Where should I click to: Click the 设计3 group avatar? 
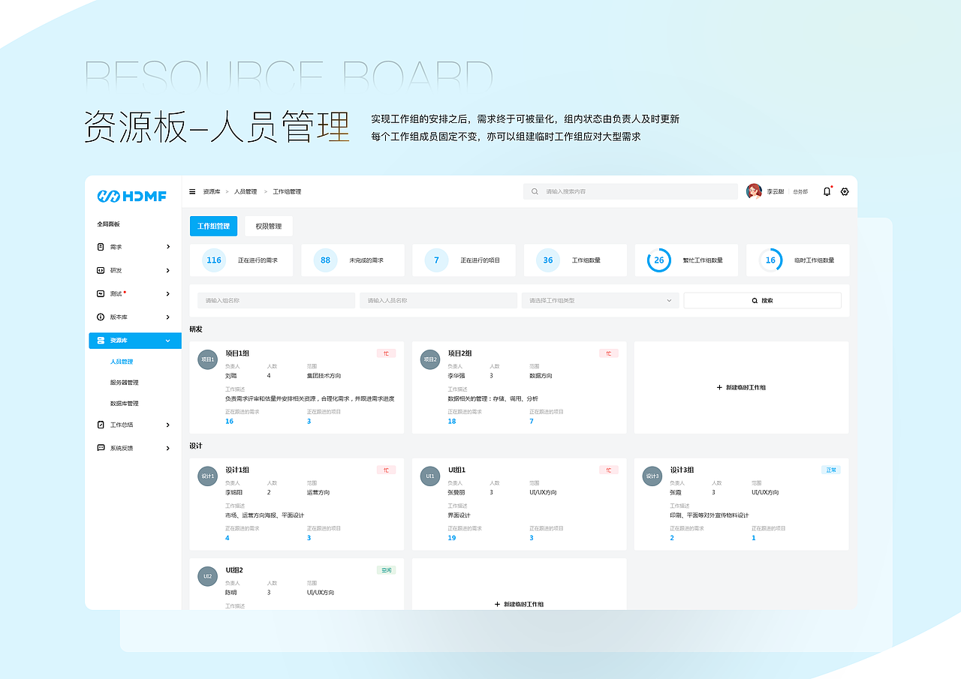652,476
